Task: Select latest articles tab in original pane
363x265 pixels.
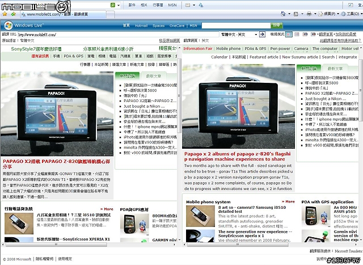Action: coord(153,76)
